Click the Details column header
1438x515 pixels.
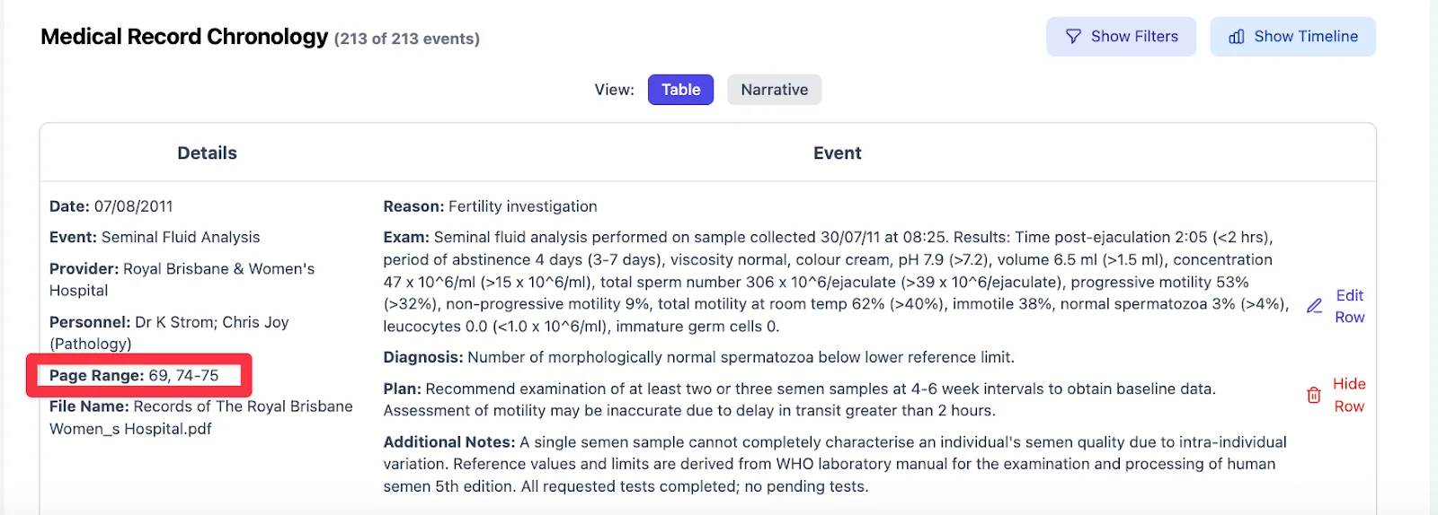(x=207, y=153)
